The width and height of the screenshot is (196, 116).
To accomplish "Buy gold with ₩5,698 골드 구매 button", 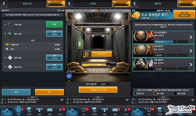I will click(184, 14).
